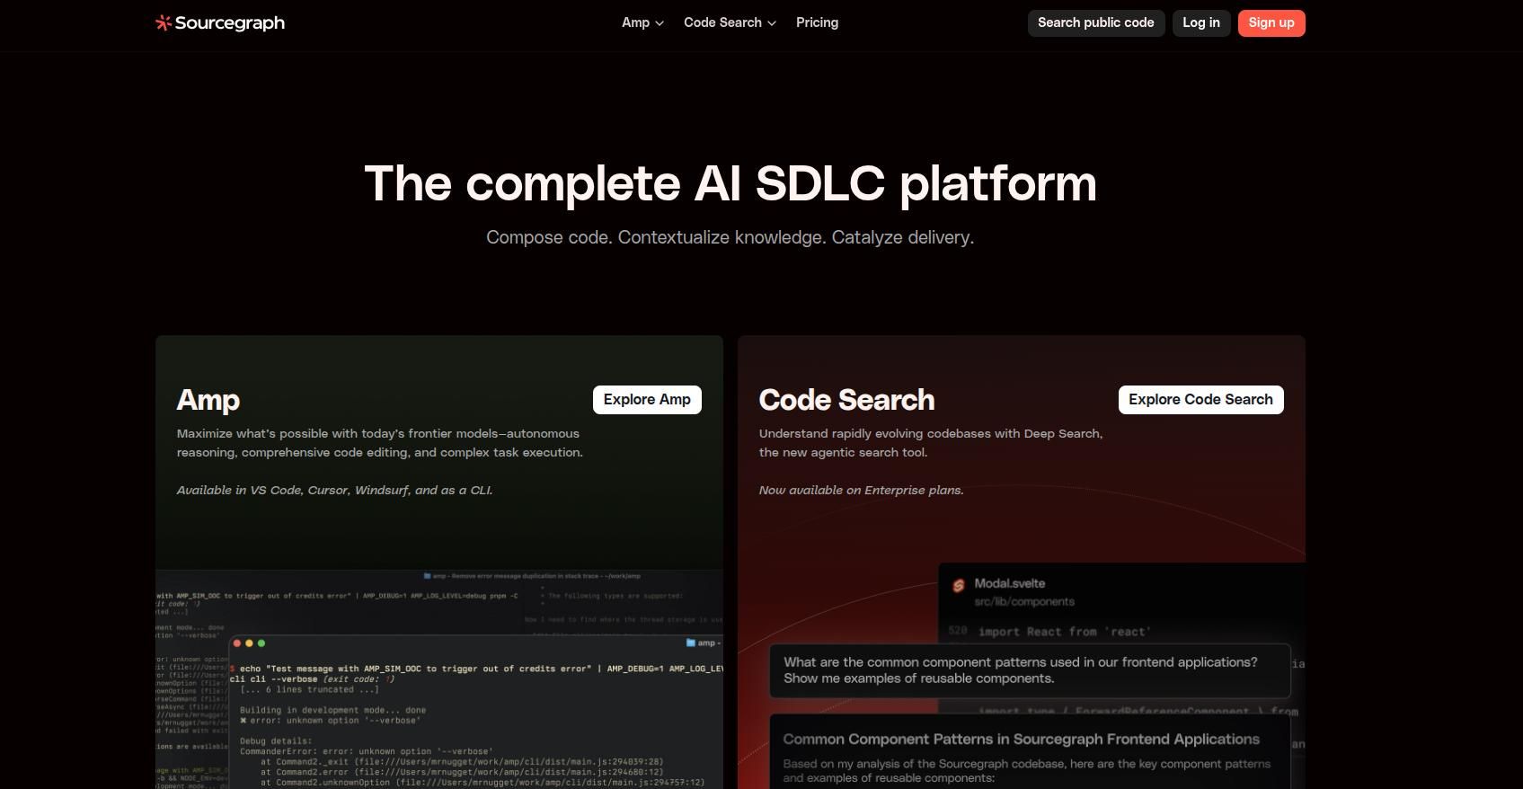This screenshot has width=1523, height=789.
Task: Open the Pricing page from the navbar
Action: tap(817, 22)
